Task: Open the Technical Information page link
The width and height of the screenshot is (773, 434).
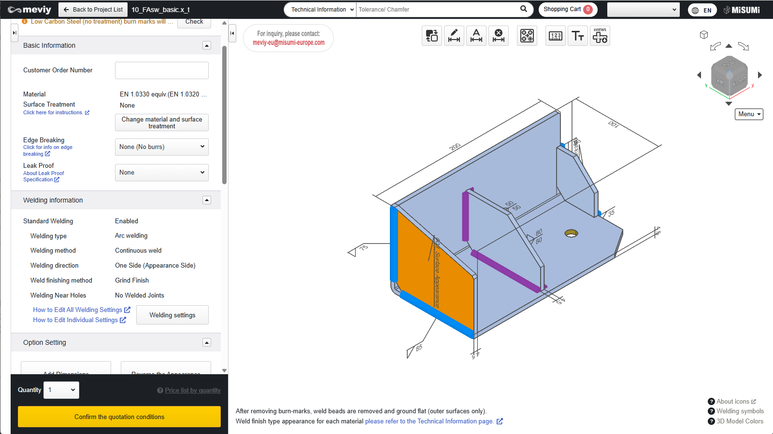Action: point(434,421)
